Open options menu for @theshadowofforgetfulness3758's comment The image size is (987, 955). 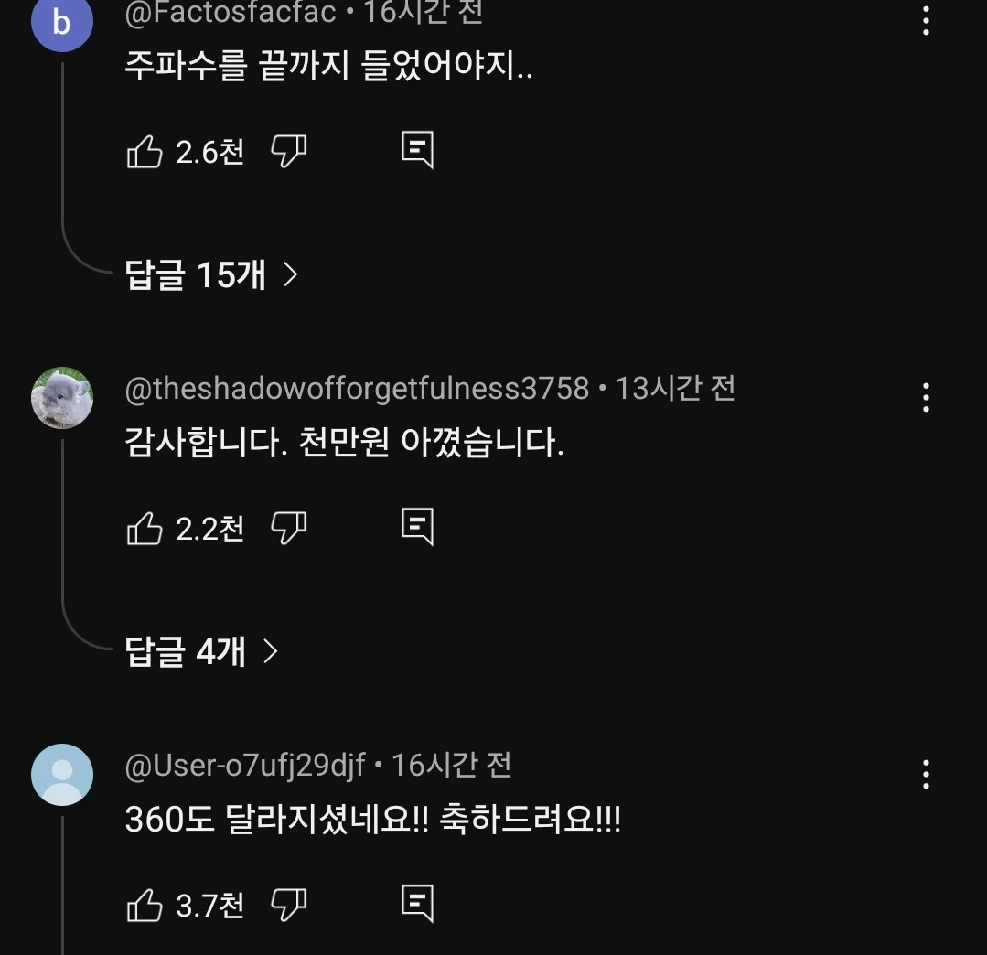926,397
